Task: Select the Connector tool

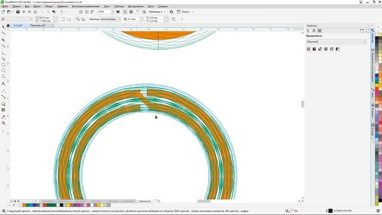Action: (x=3, y=97)
